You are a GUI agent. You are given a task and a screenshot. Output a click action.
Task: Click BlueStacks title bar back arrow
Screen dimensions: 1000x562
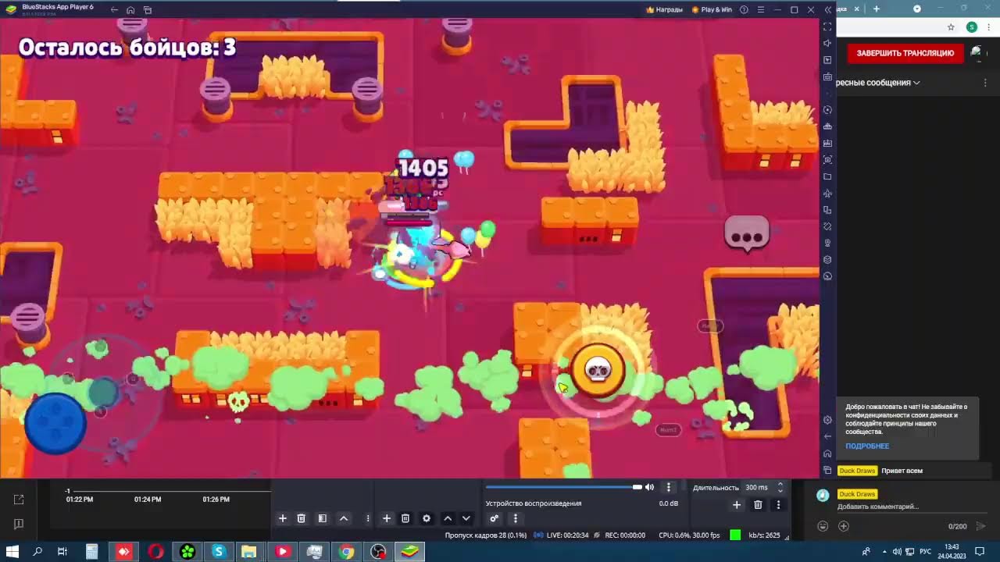pos(114,10)
